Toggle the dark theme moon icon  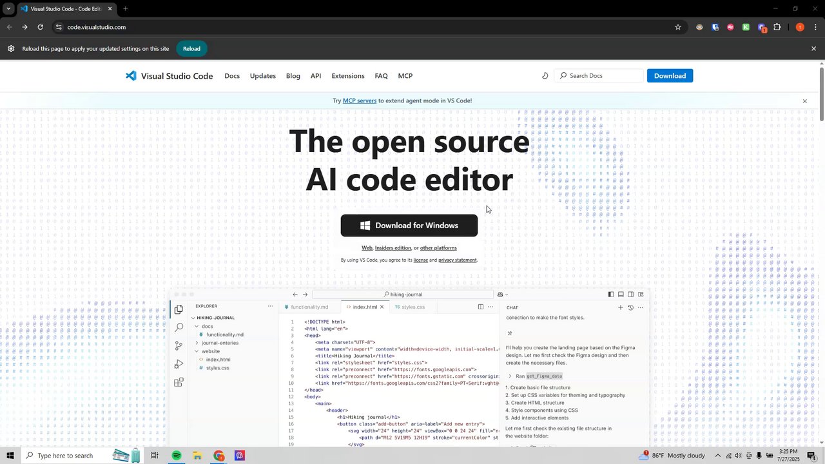[545, 75]
